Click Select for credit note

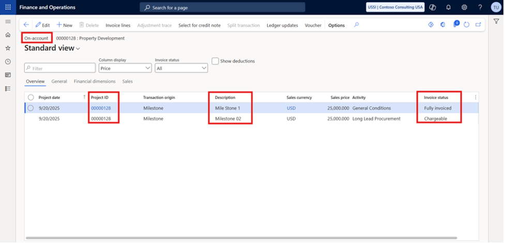pyautogui.click(x=200, y=25)
